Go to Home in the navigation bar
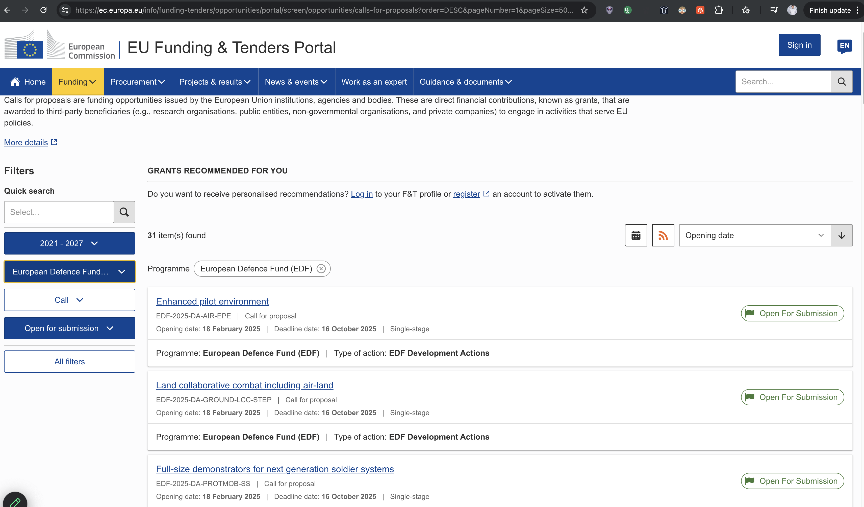 click(28, 82)
